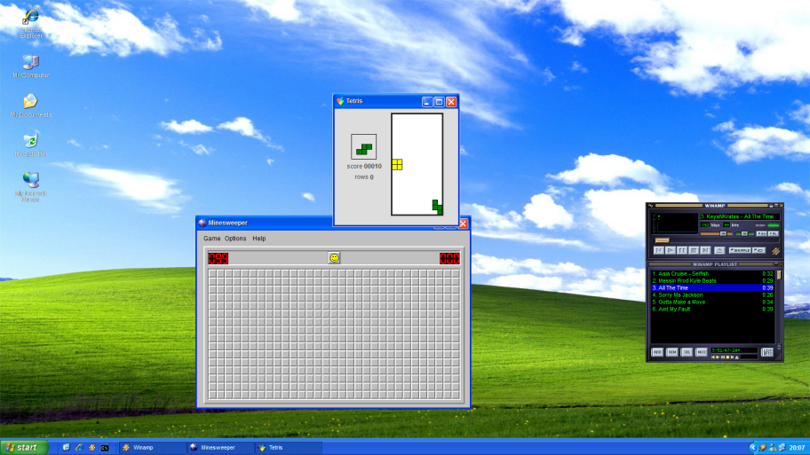Select track '3. All The Time'

(713, 288)
